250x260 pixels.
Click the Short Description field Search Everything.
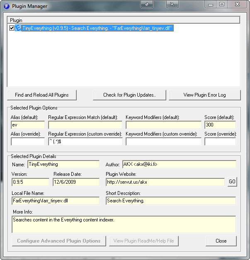(171, 201)
